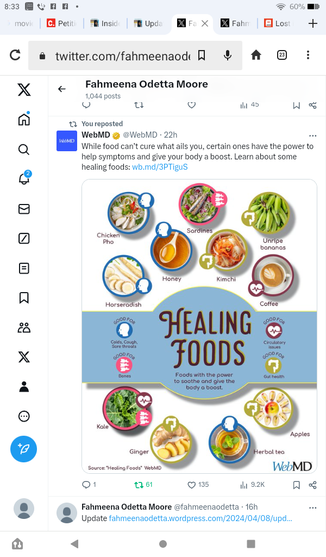326x557 pixels.
Task: Click the blue compose post button
Action: tap(24, 449)
